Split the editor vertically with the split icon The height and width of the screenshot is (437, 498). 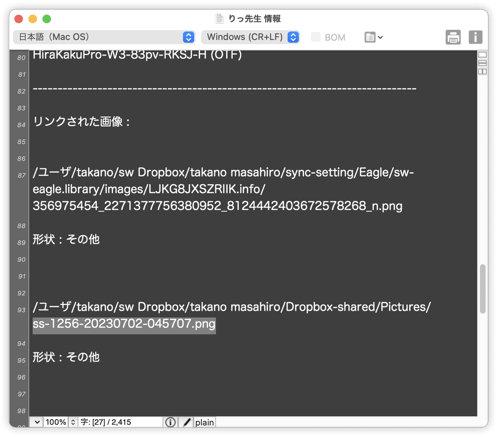click(482, 70)
